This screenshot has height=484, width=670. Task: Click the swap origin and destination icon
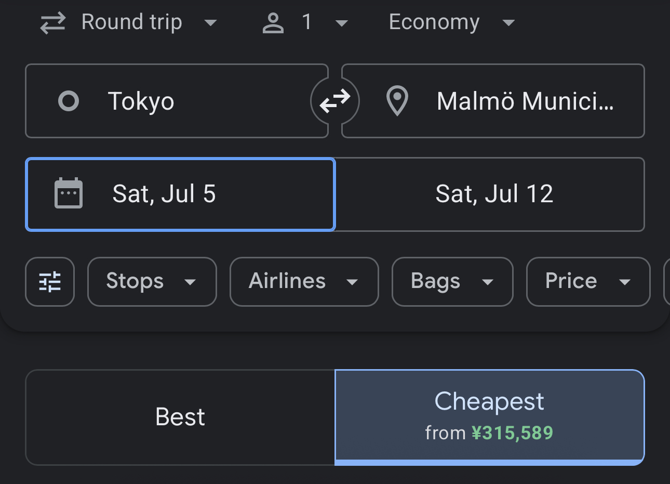click(x=335, y=101)
